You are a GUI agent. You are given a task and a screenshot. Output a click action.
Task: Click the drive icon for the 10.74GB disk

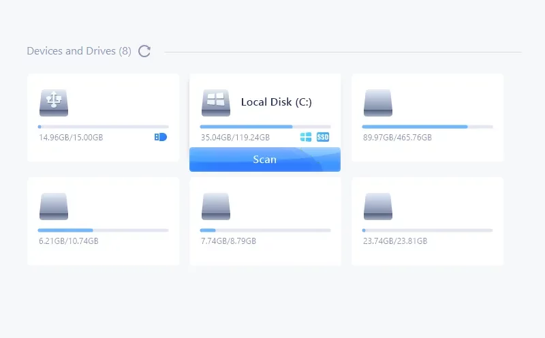pos(54,206)
